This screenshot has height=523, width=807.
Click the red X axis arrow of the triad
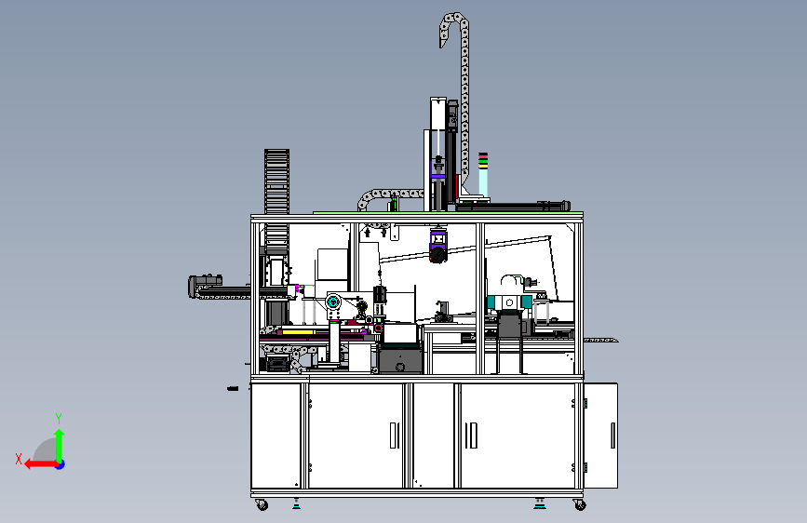pyautogui.click(x=41, y=464)
